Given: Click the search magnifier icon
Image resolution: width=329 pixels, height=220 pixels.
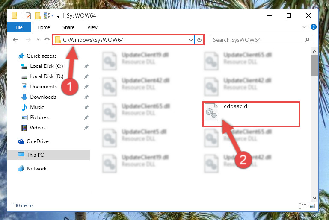Looking at the screenshot, I should (307, 40).
